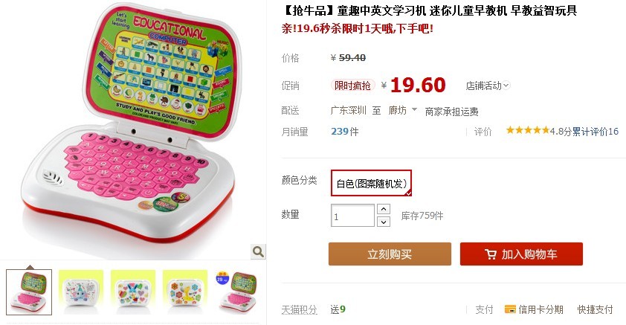Image resolution: width=626 pixels, height=325 pixels.
Task: Add item with 加入购物车 button
Action: [521, 254]
